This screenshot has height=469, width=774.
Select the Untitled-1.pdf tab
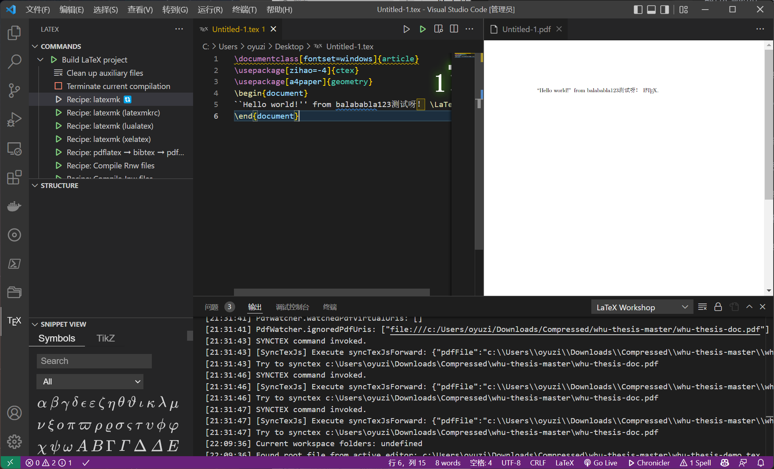coord(526,29)
